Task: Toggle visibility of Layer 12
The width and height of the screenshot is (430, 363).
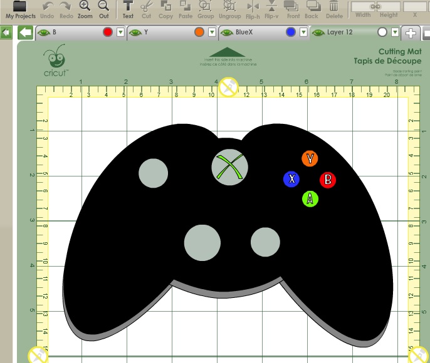Action: 318,33
